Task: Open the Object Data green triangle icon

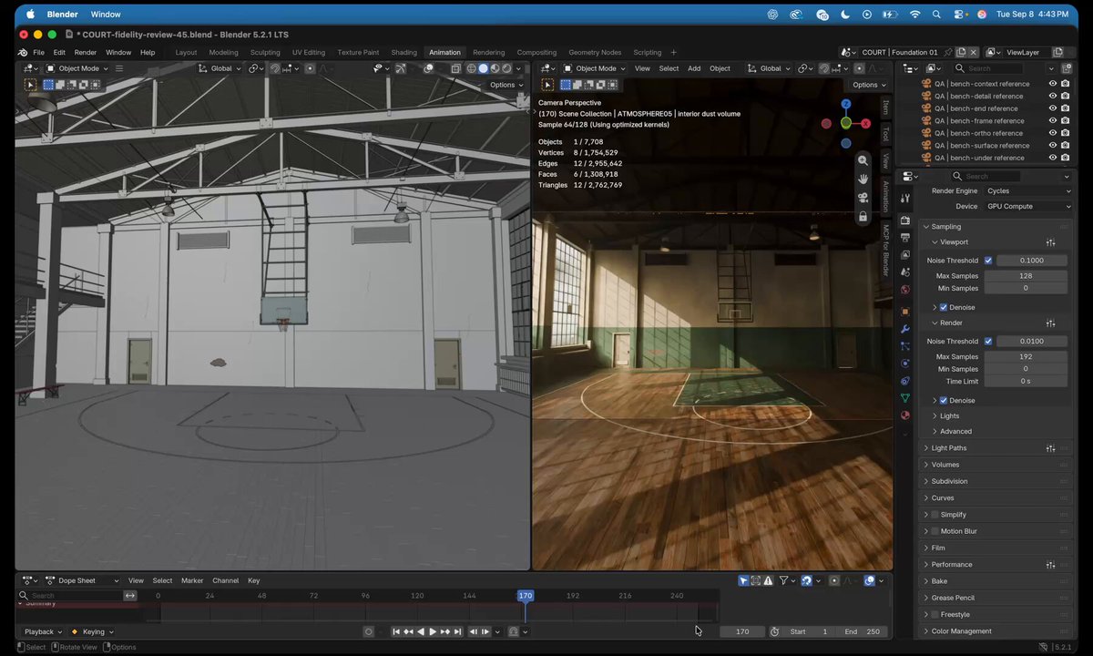Action: click(905, 398)
